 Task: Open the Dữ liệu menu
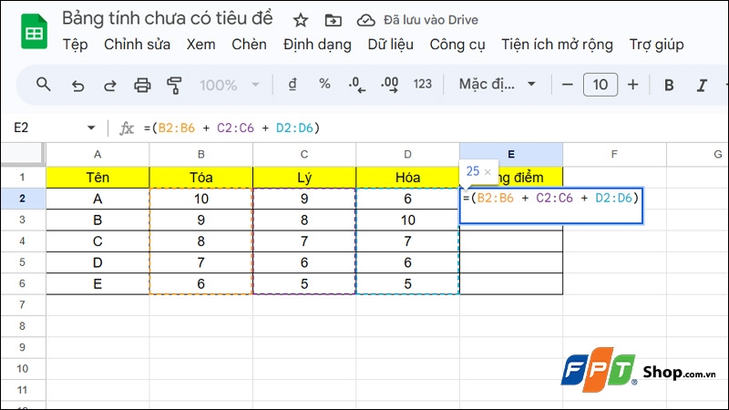coord(391,45)
